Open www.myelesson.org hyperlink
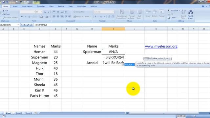This screenshot has height=118, width=210. [161, 46]
